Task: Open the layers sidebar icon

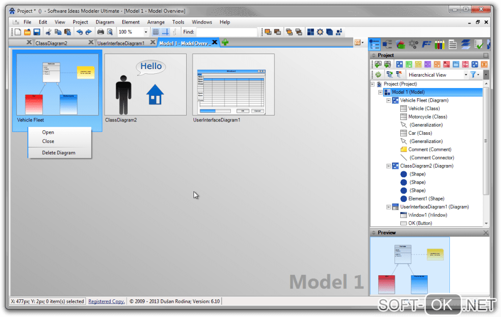Action: 466,44
